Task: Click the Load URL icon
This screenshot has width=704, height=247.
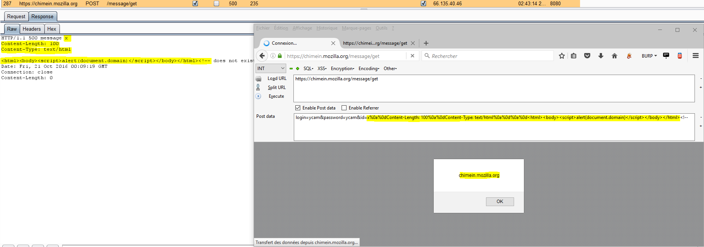Action: coord(259,79)
